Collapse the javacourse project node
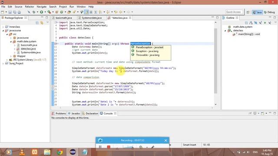Image resolution: width=278 pixels, height=156 pixels. (3, 31)
